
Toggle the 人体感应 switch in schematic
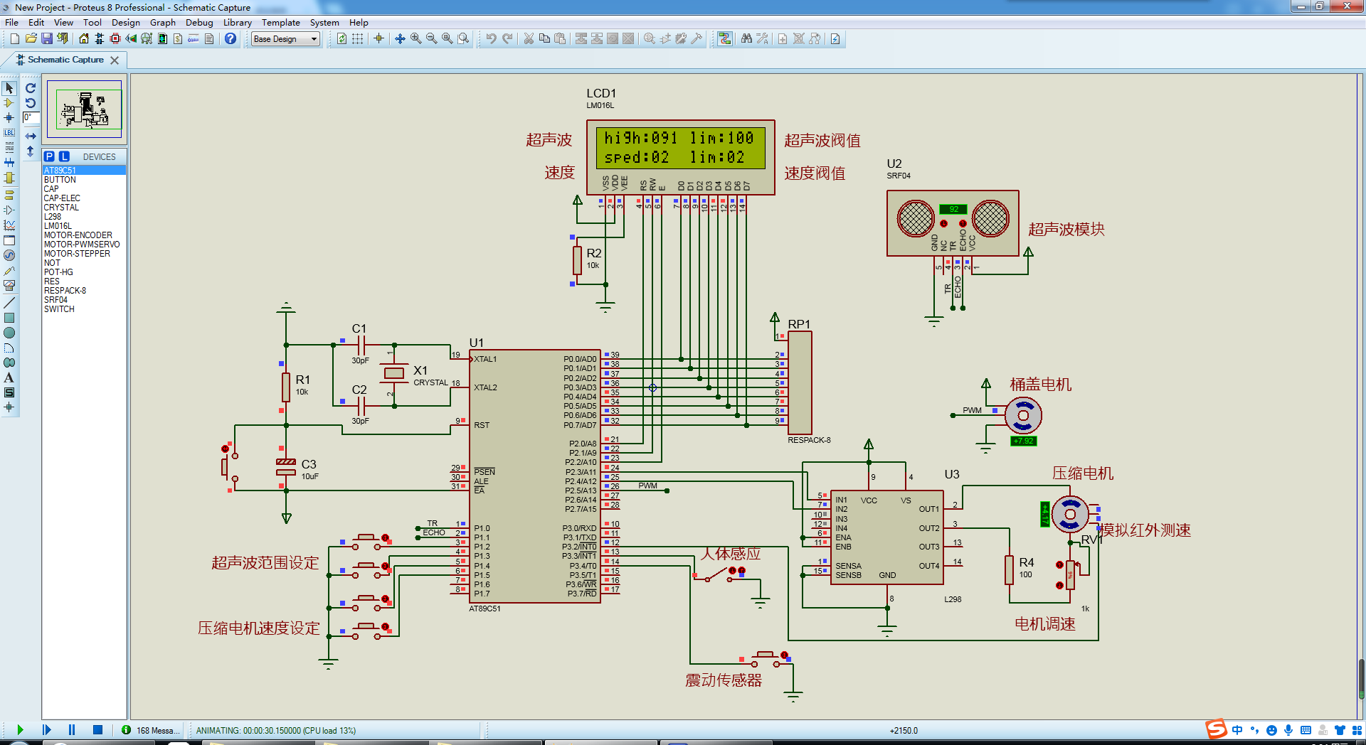(x=717, y=576)
